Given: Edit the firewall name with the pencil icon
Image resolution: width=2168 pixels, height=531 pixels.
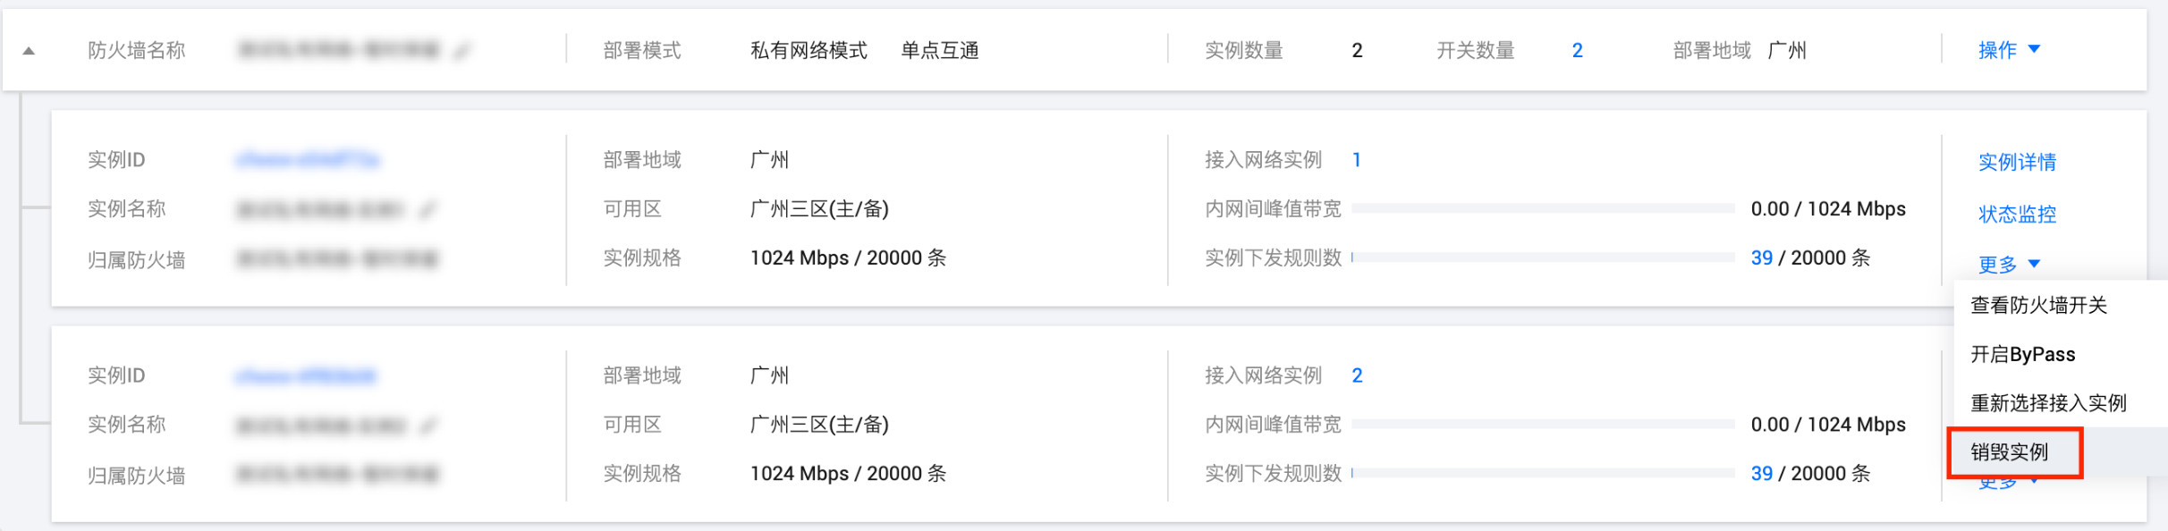Looking at the screenshot, I should [462, 51].
